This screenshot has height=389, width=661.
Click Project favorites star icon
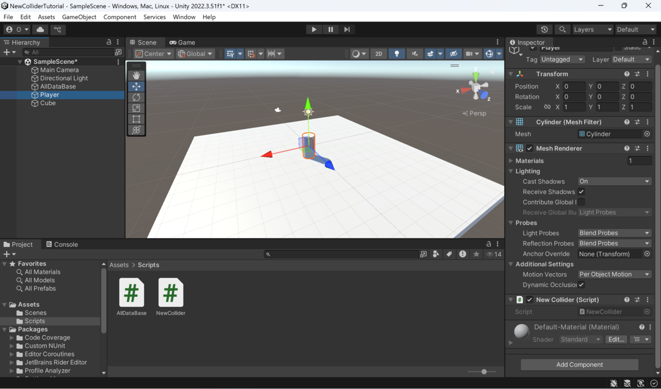[x=476, y=254]
